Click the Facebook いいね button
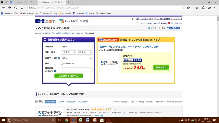The height and width of the screenshot is (123, 219). (173, 28)
